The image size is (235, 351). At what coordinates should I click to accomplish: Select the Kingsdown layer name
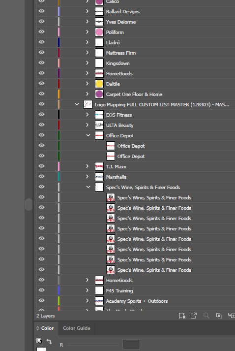click(117, 64)
